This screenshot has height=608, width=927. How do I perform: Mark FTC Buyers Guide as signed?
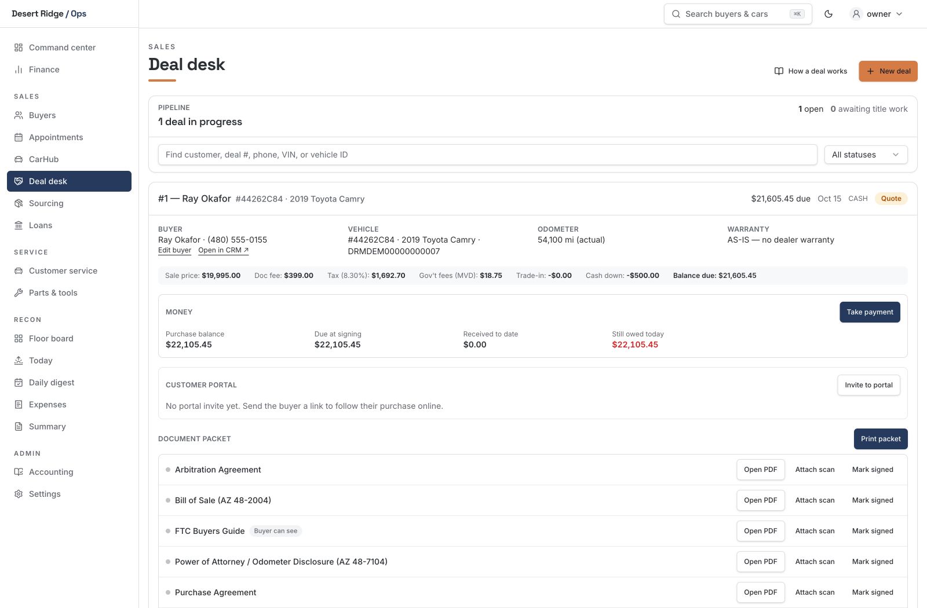pos(873,531)
